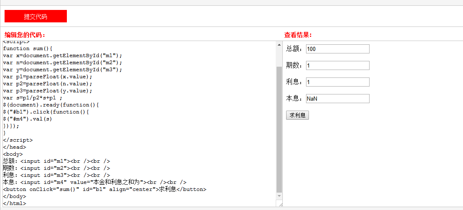The width and height of the screenshot is (463, 210).
Task: Click the code editor scroll up arrow
Action: [x=279, y=45]
